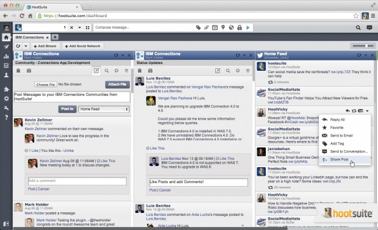This screenshot has height=230, width=378.
Task: Click the search magnifier in the Status Updates stream
Action: pyautogui.click(x=228, y=71)
